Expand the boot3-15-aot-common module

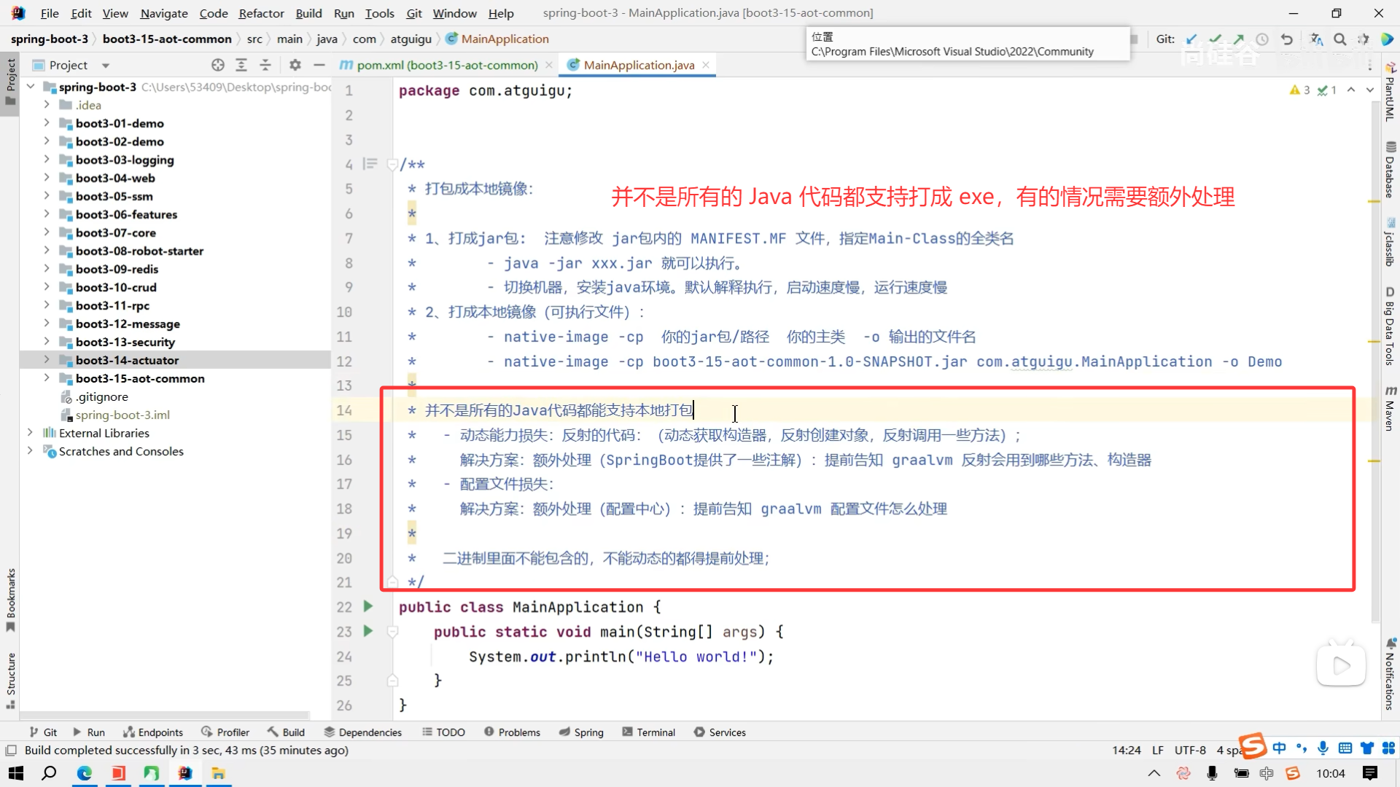click(x=47, y=378)
